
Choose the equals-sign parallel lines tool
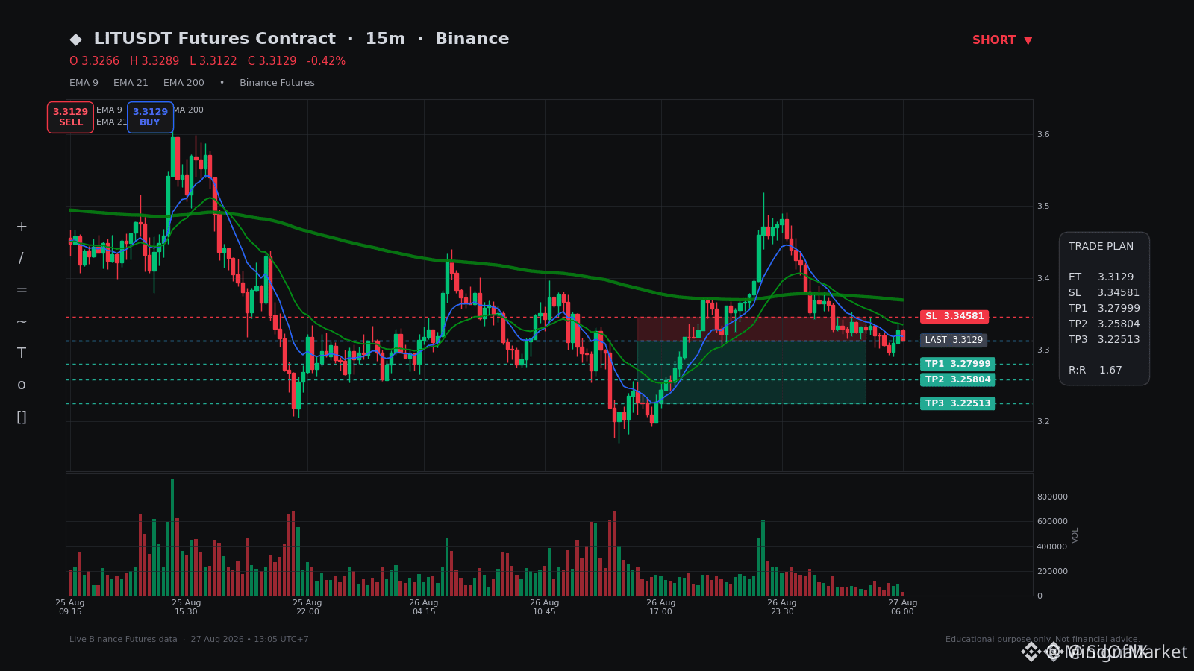click(22, 290)
